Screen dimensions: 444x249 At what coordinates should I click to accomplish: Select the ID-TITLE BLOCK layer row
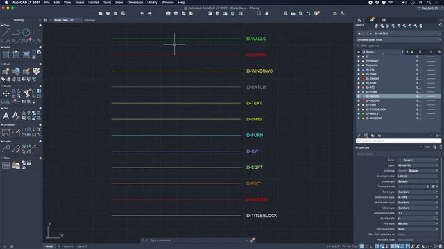[398, 109]
